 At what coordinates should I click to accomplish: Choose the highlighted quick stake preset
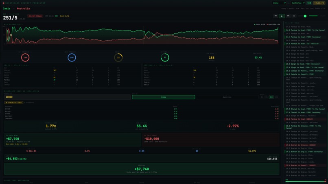point(271,97)
